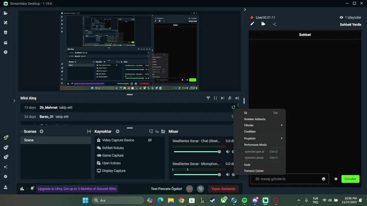Image resolution: width=367 pixels, height=206 pixels.
Task: End stream with Yayını Sonlandır button
Action: (x=223, y=189)
